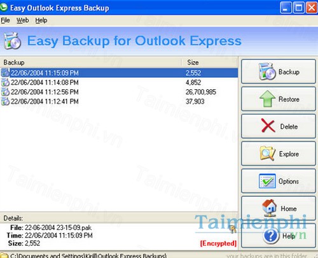Select backup 22/06/2004 11:12:56 PM

119,92
